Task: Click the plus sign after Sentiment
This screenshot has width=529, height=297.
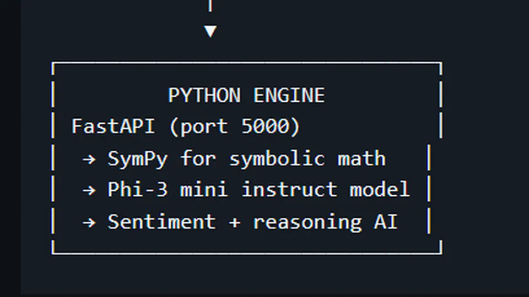Action: (234, 222)
